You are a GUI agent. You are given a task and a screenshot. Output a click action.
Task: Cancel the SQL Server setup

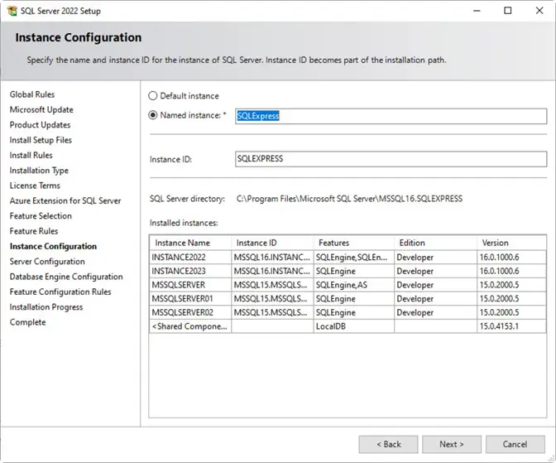pos(515,444)
